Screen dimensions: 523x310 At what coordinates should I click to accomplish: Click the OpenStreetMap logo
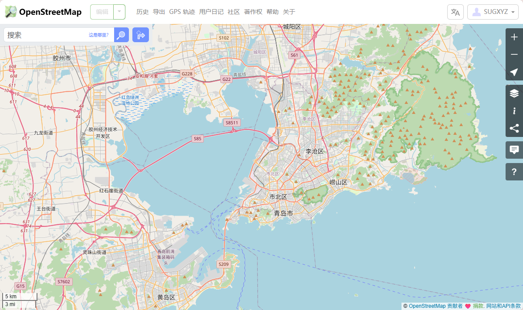pos(43,12)
